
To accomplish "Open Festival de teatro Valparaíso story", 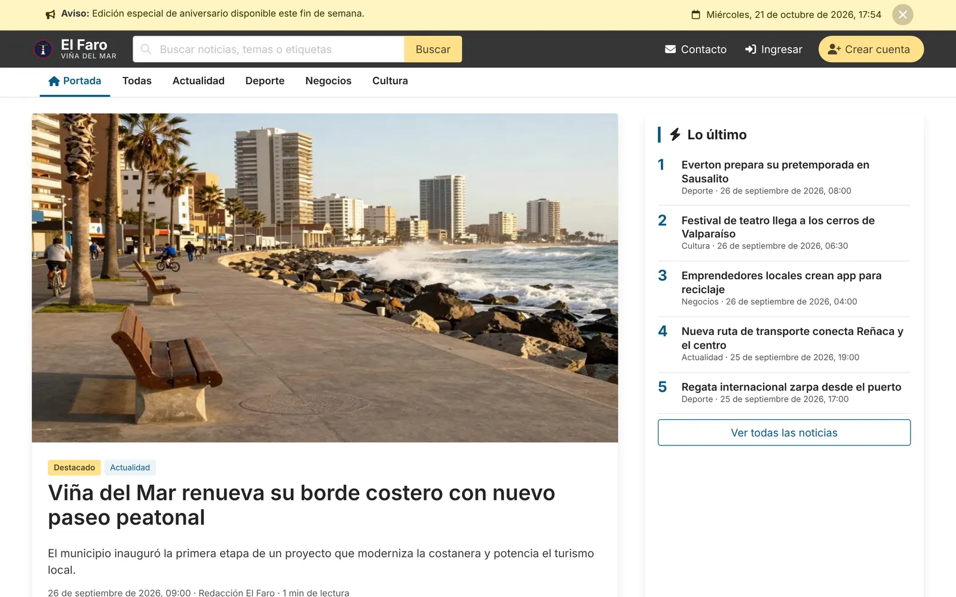I will (777, 227).
